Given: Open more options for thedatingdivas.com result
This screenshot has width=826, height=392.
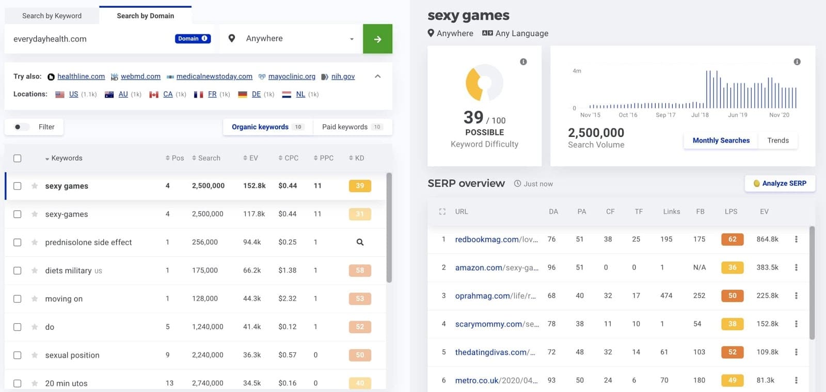Looking at the screenshot, I should pyautogui.click(x=796, y=352).
